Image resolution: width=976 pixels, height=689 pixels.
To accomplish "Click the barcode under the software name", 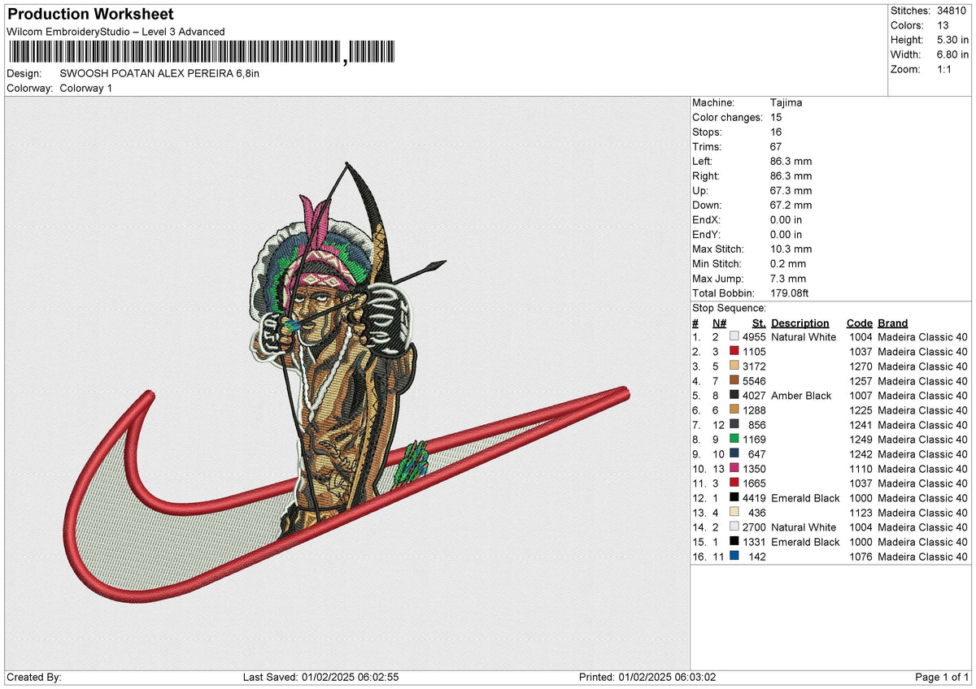I will click(x=201, y=54).
